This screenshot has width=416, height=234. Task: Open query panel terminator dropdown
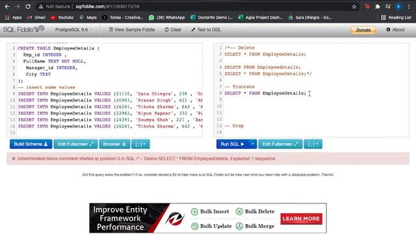[x=313, y=144]
